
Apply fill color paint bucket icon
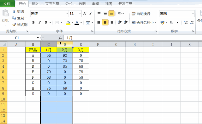pyautogui.click(x=68, y=23)
